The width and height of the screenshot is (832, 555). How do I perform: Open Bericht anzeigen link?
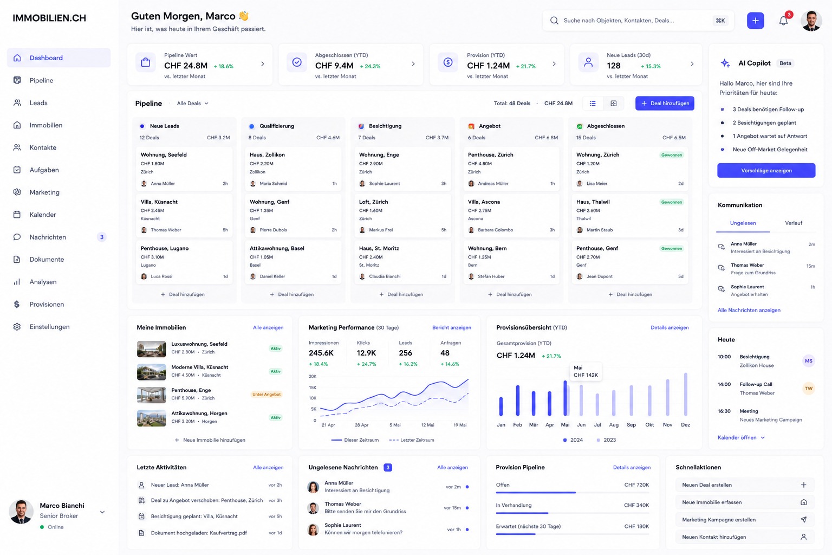452,328
